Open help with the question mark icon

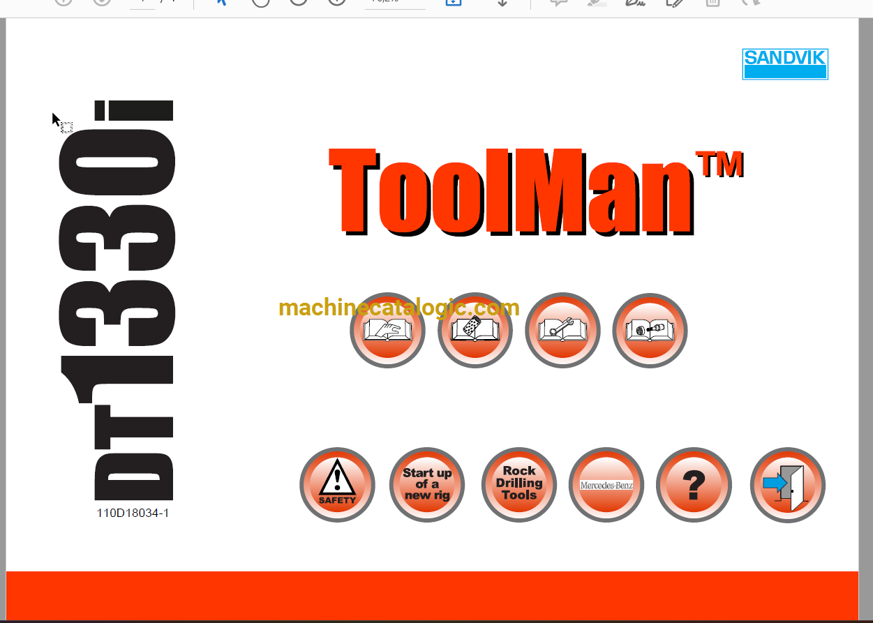pos(694,485)
